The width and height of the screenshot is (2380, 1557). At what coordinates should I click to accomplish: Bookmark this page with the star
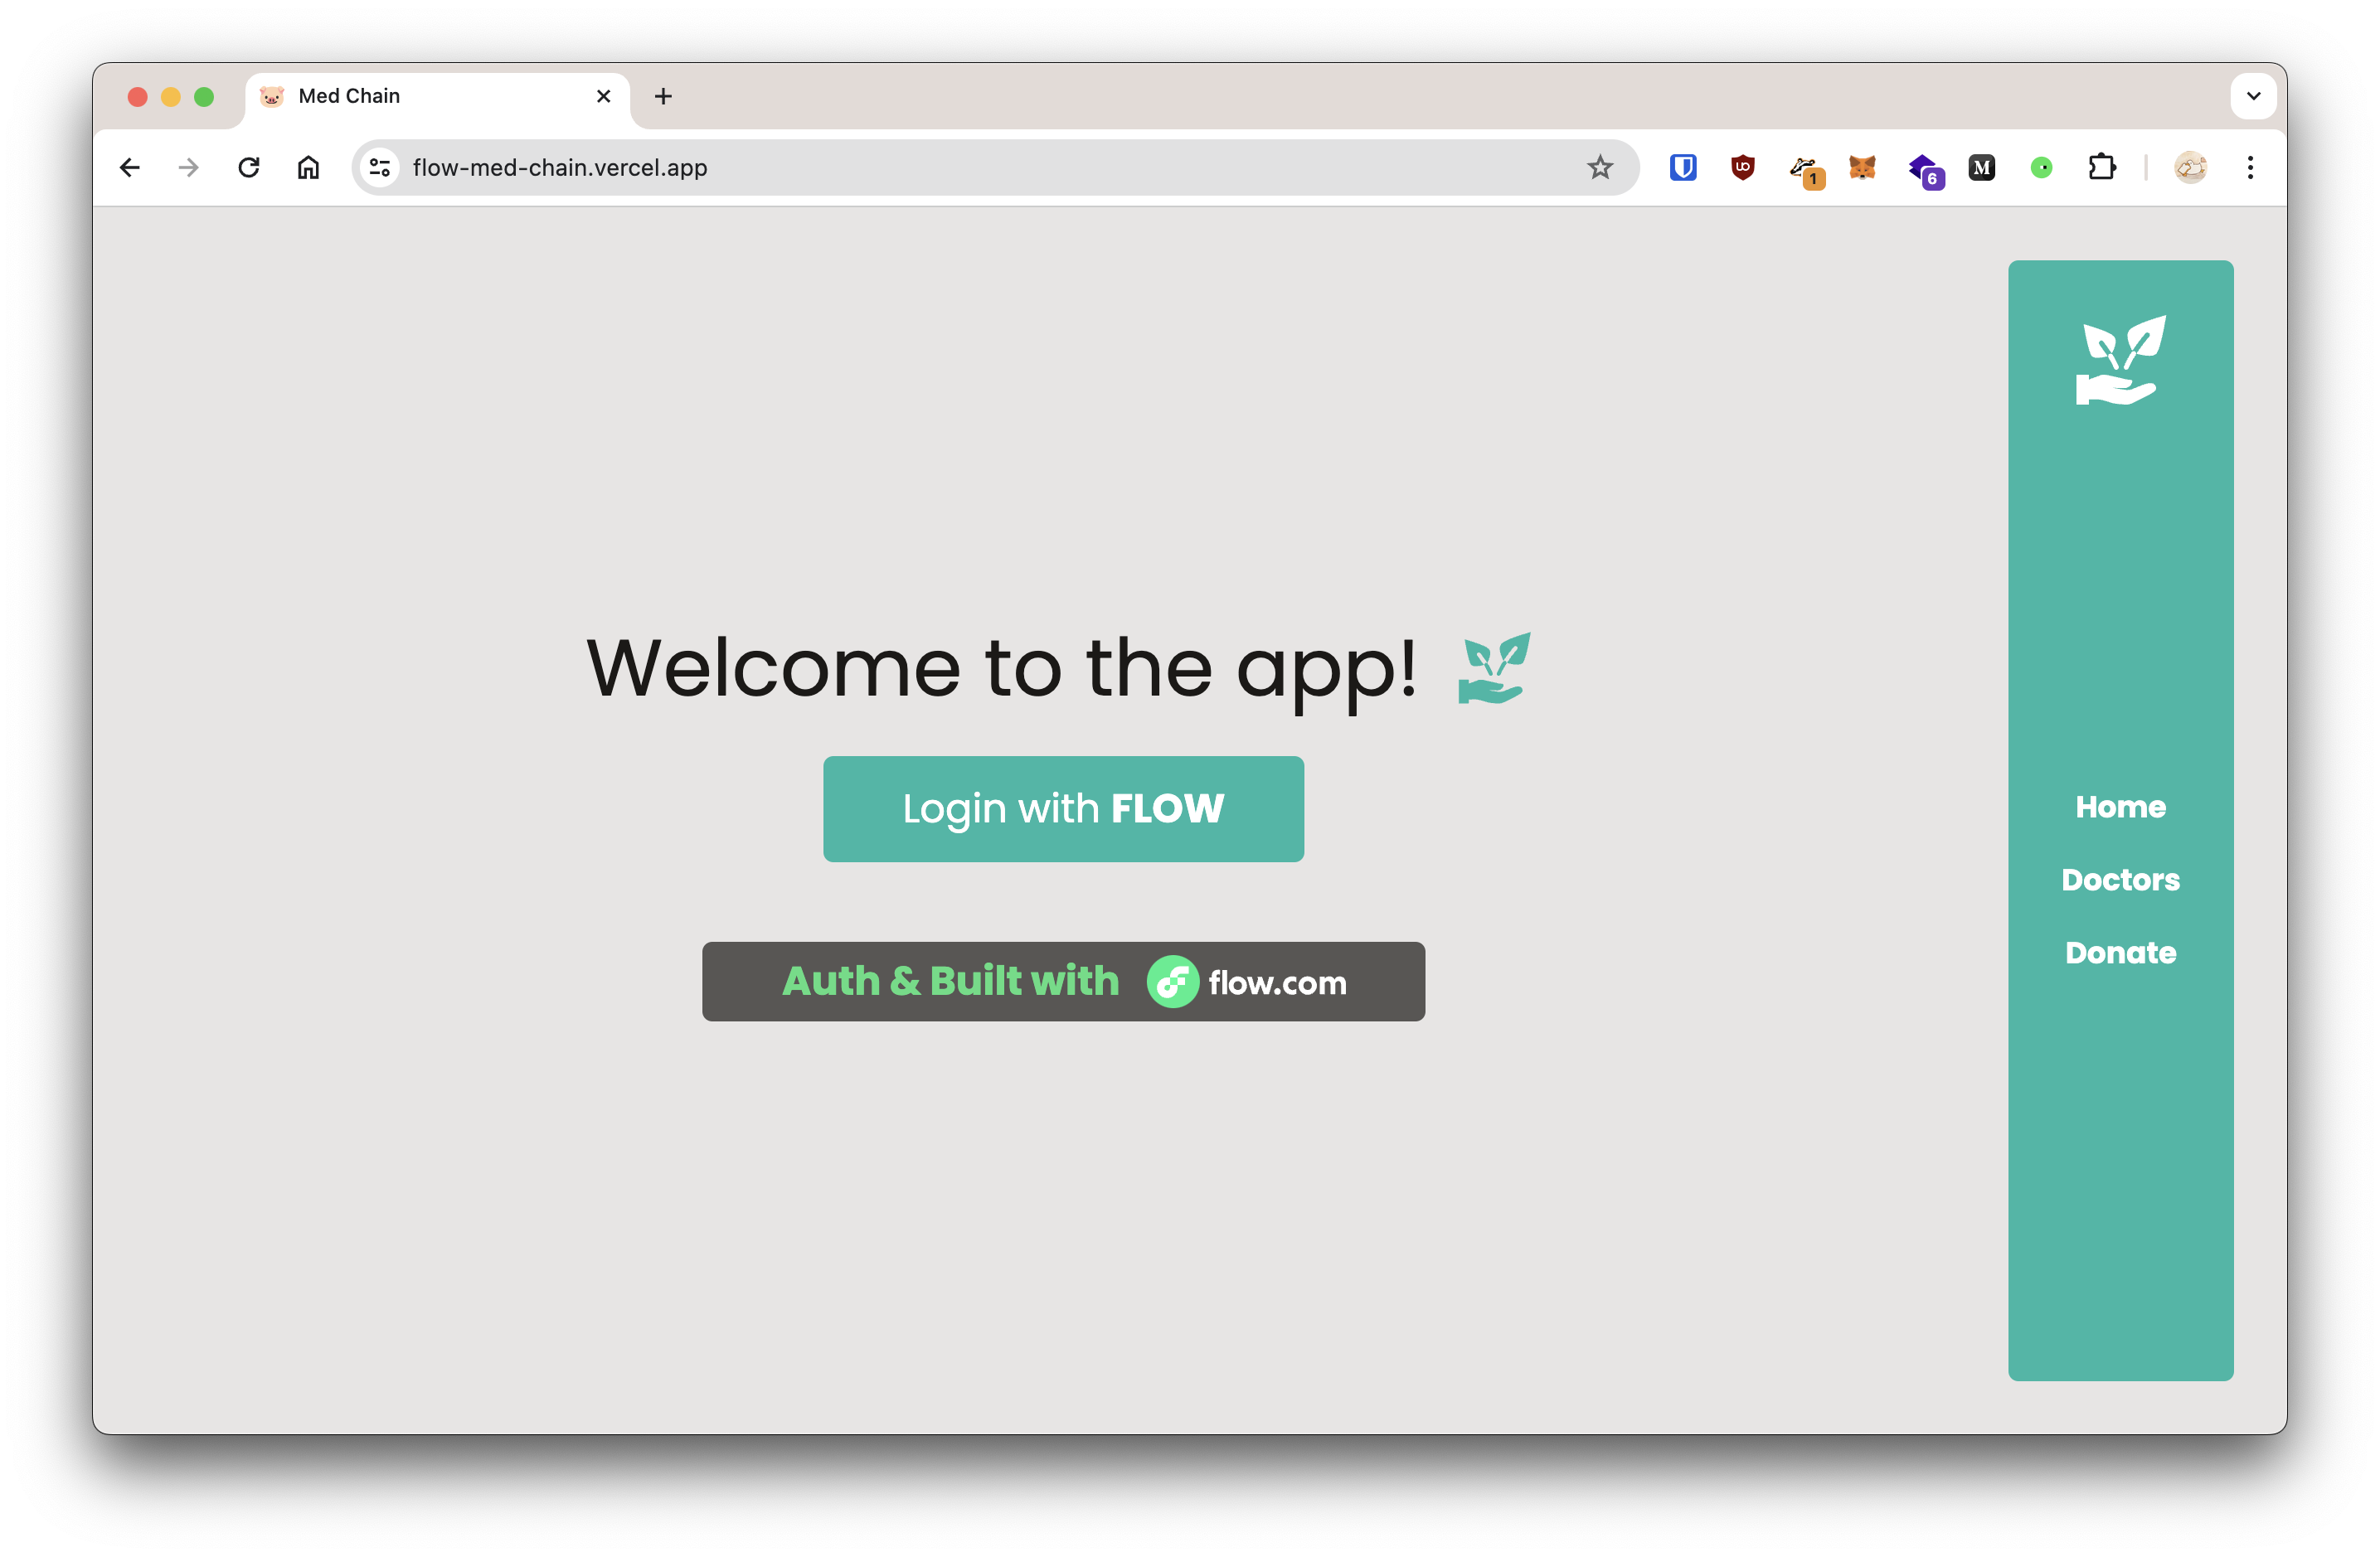(x=1600, y=167)
